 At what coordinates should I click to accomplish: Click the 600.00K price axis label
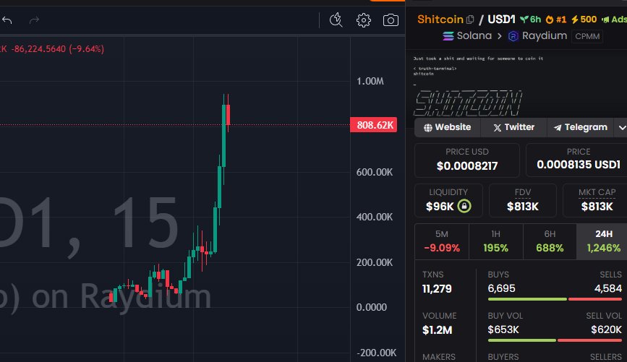(x=375, y=172)
